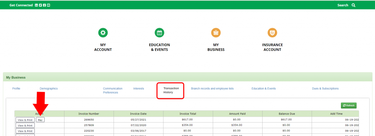Click Pay for invoice 269650
The width and height of the screenshot is (375, 136).
click(40, 120)
